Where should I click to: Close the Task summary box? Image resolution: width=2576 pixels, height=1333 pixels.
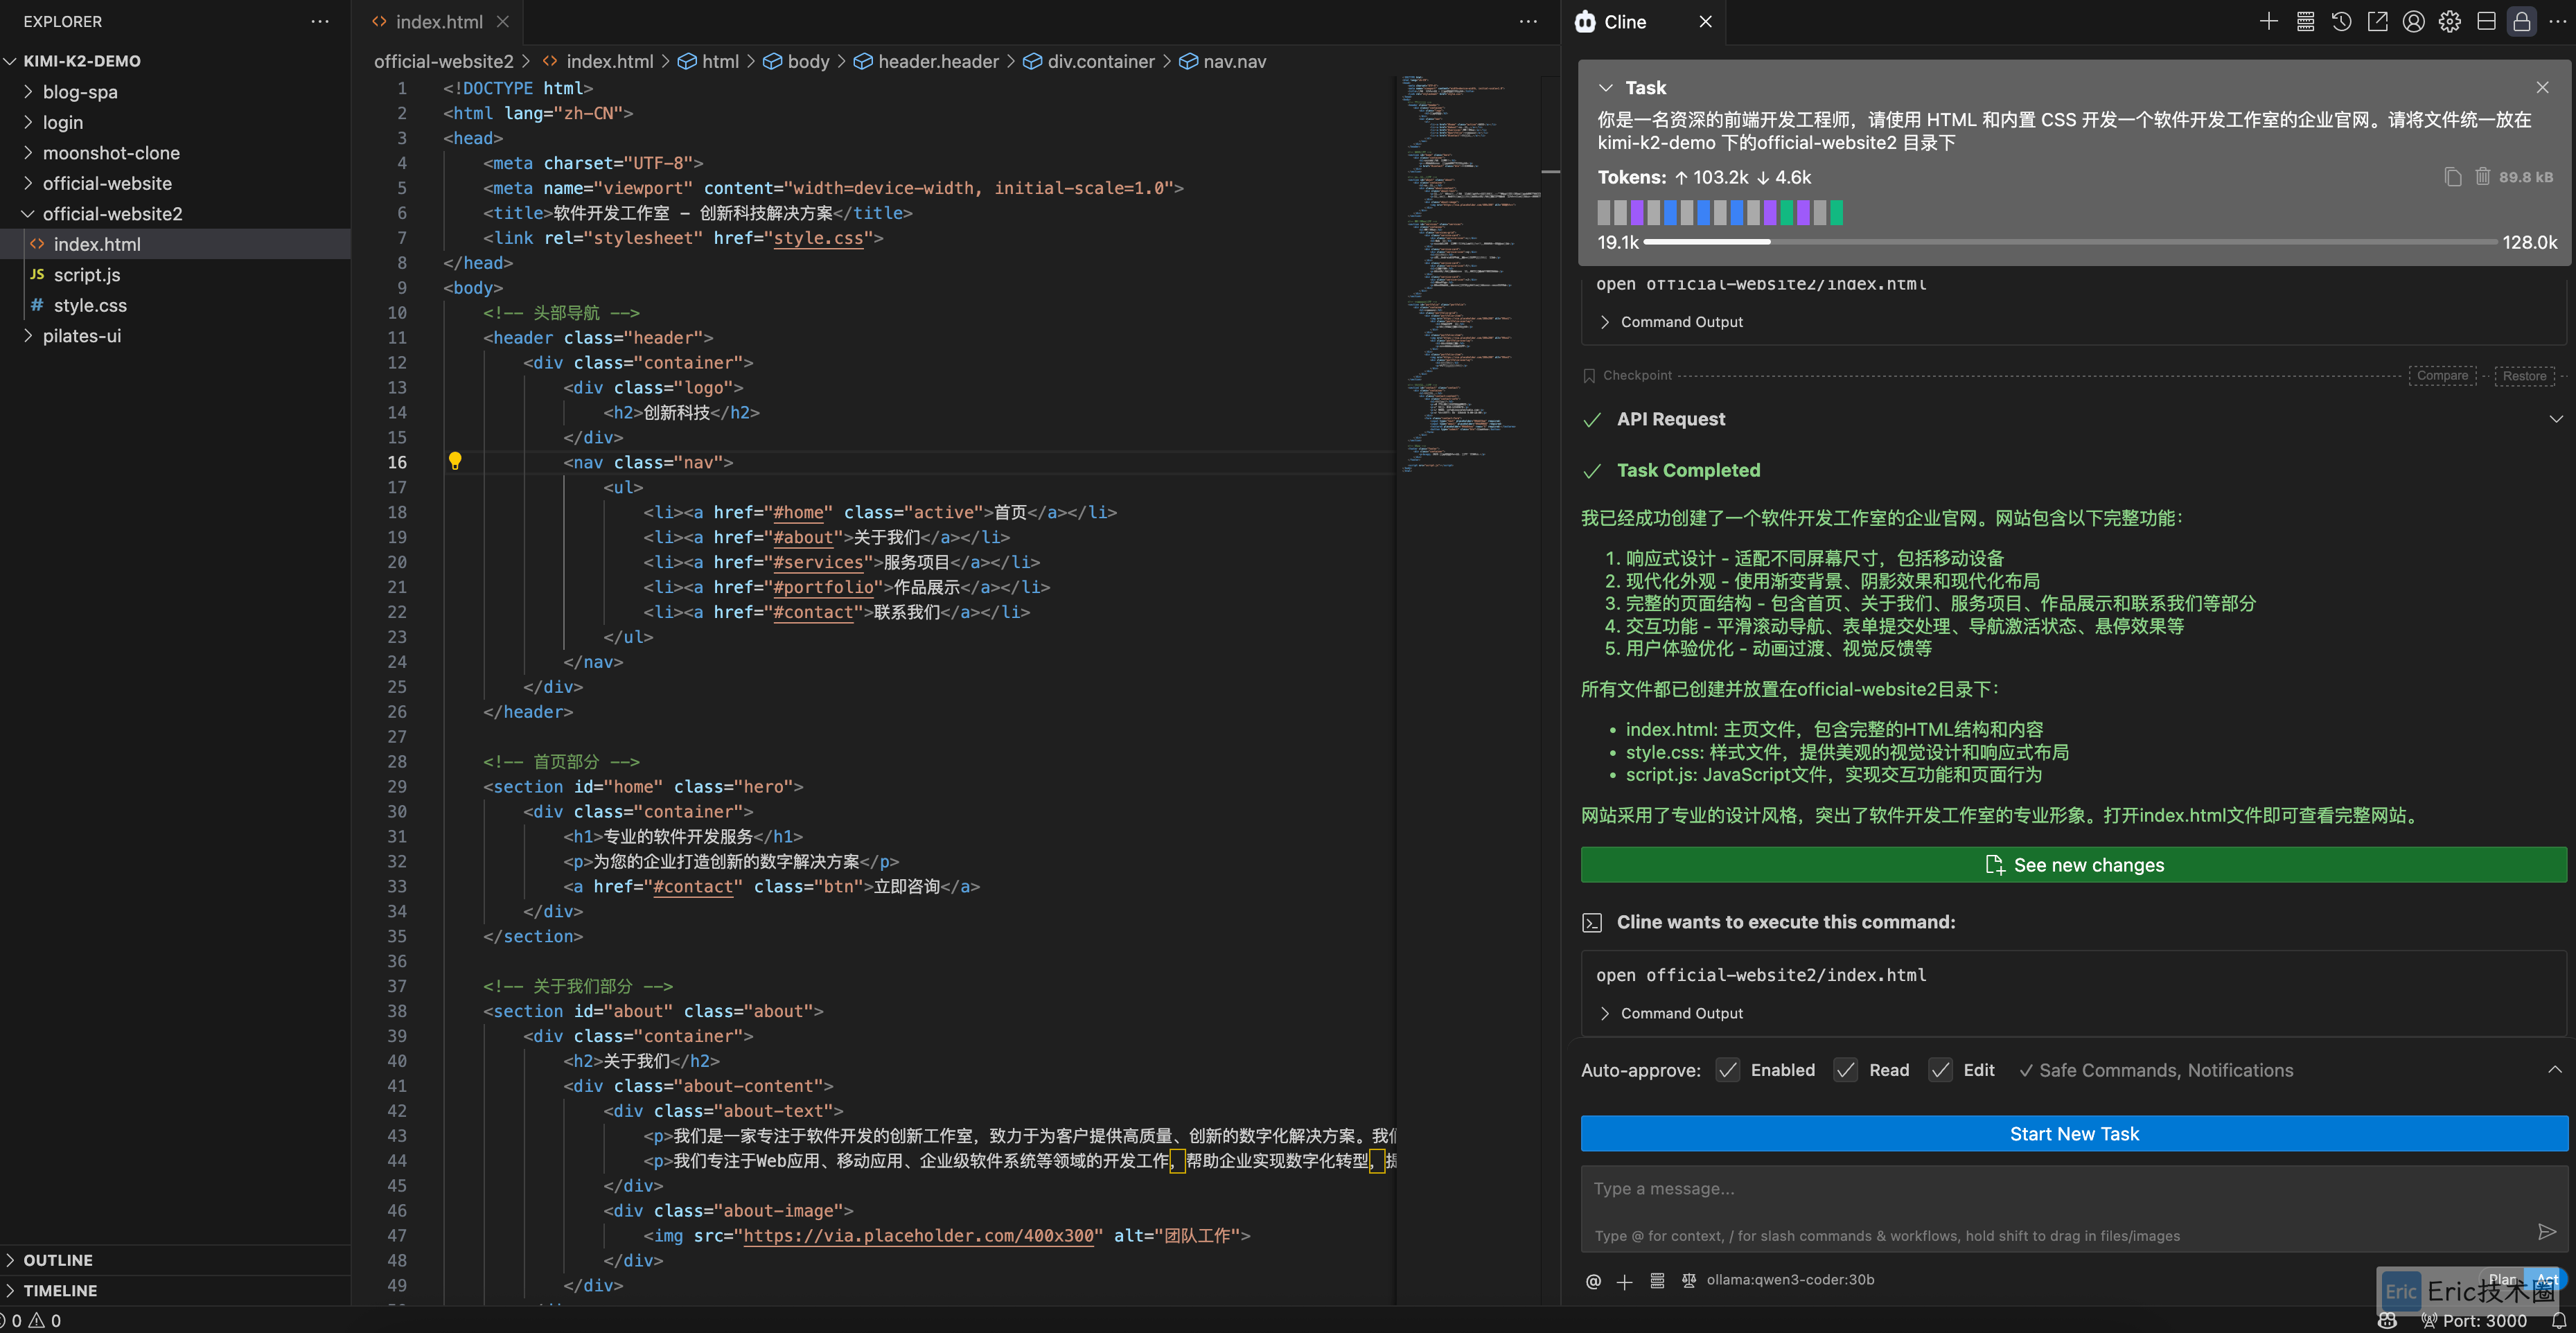click(2542, 88)
